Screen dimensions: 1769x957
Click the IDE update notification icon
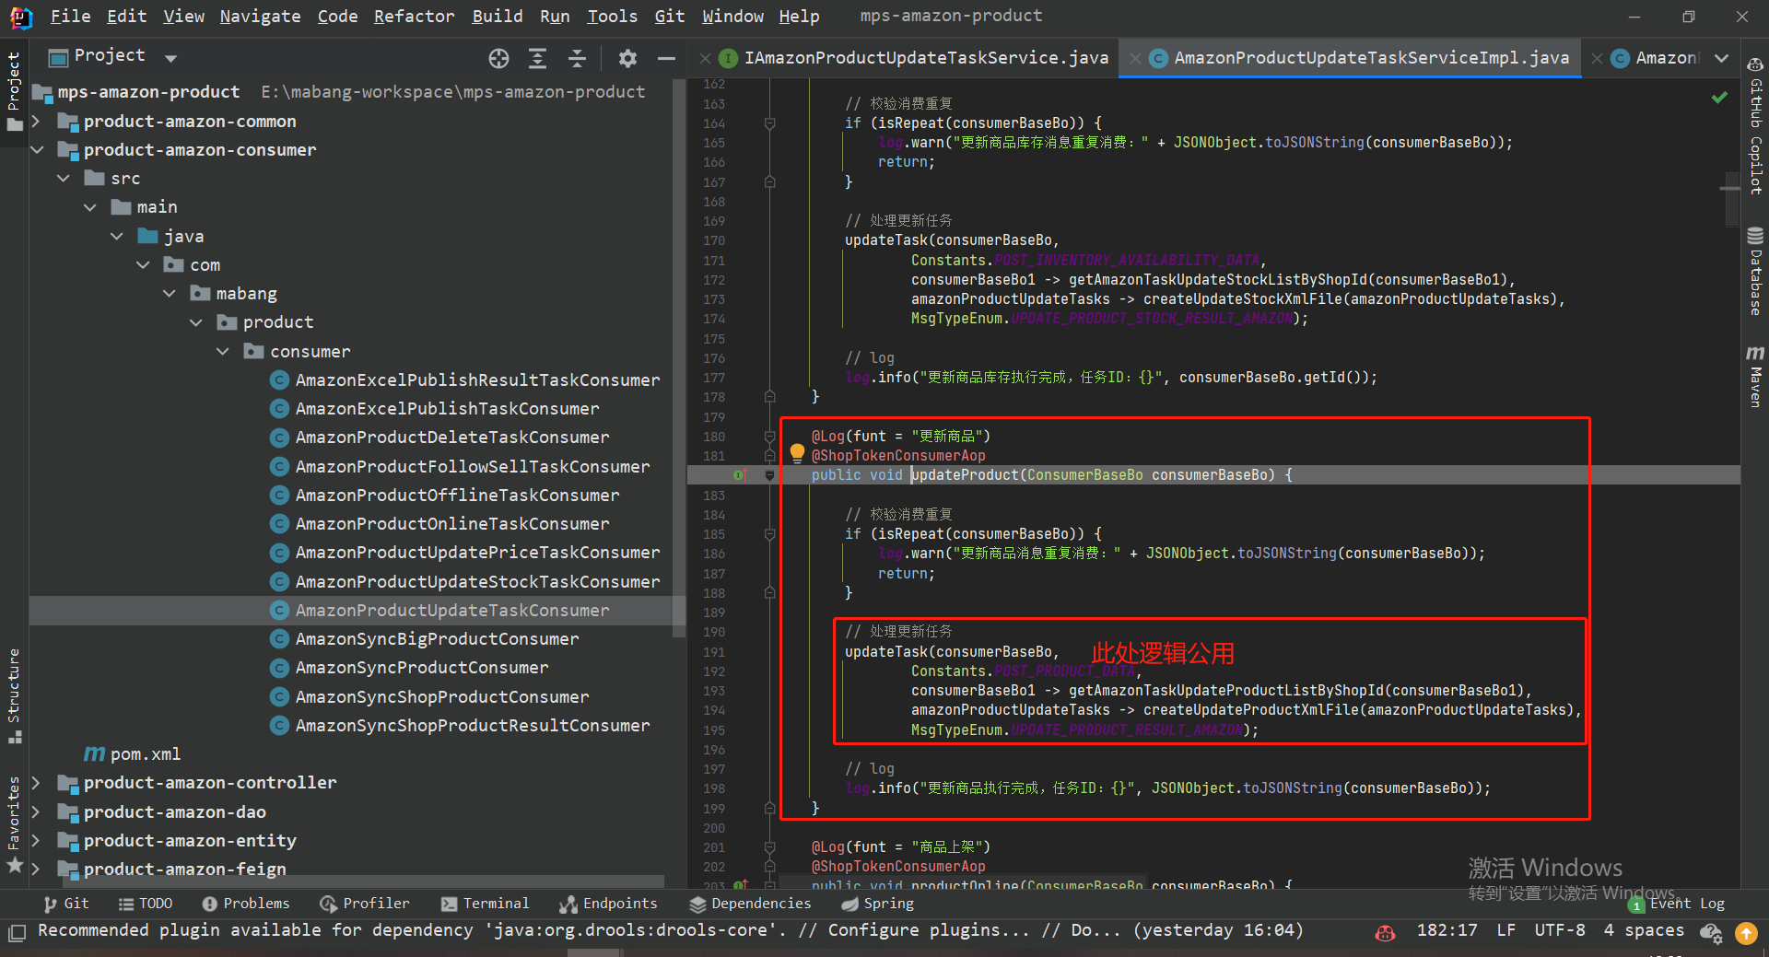(1746, 933)
